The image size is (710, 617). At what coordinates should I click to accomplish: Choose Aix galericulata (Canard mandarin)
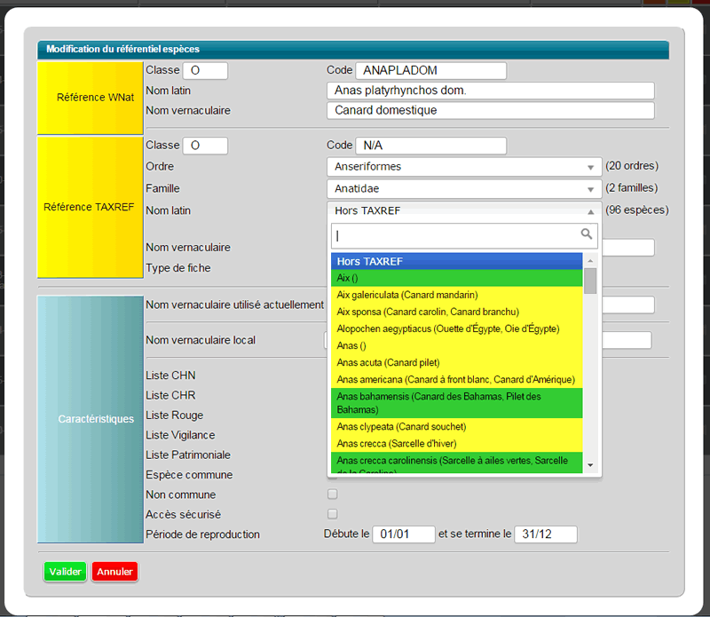[x=456, y=295]
